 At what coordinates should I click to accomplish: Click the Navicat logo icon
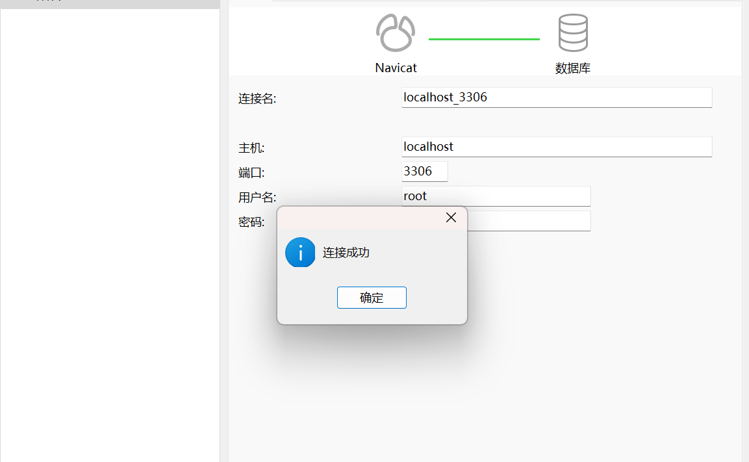(x=395, y=32)
